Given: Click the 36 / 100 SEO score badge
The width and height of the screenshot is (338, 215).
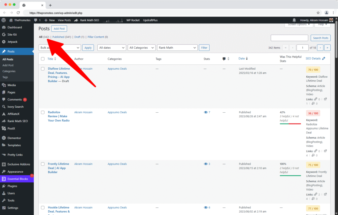Looking at the screenshot, I should coord(313,113).
